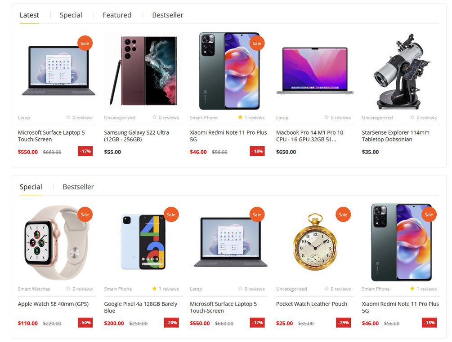Screen dimensions: 452x342
Task: Click the filled star next to Xiaomi Redmi reviews in Latest
Action: pos(240,117)
